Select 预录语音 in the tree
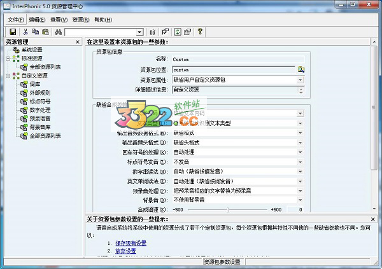382x269 pixels. [40, 119]
